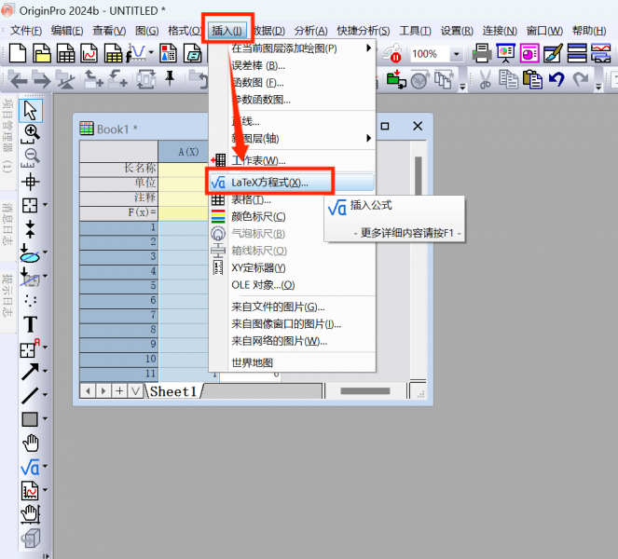
Task: Click the Slide Show of Graphs icon
Action: click(505, 54)
